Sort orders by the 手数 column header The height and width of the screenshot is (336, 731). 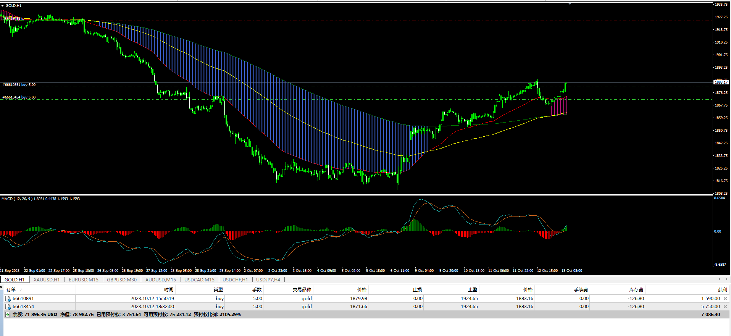point(257,290)
